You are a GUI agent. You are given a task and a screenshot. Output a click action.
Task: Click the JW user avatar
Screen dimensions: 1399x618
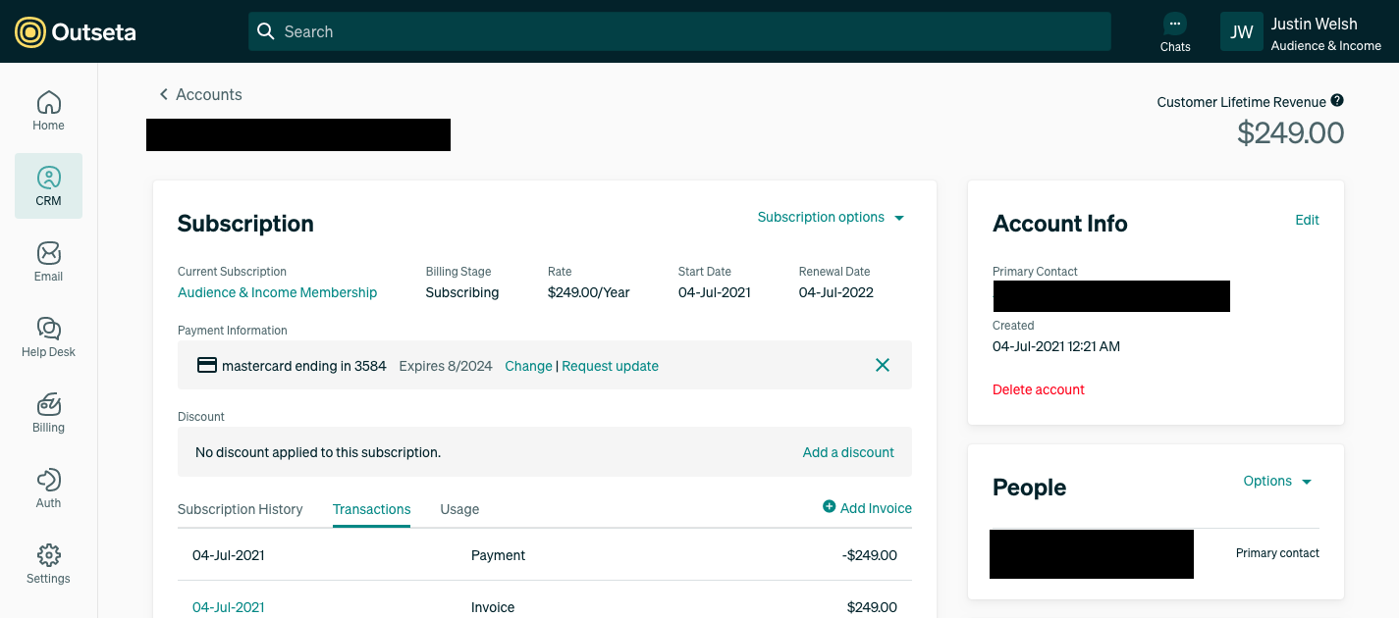coord(1242,31)
